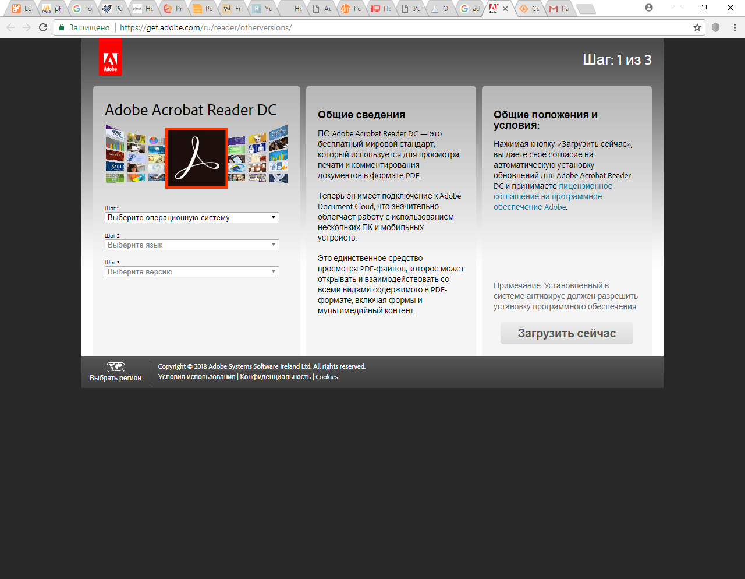Switch to the Google 'ad' tab
Screen dimensions: 745x579
tap(470, 9)
